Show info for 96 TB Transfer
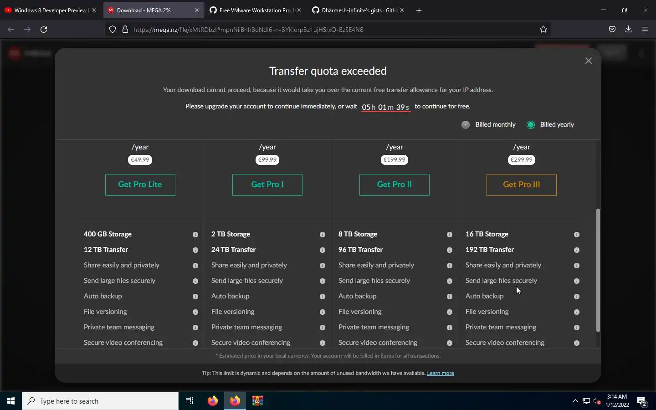This screenshot has width=656, height=410. [450, 250]
